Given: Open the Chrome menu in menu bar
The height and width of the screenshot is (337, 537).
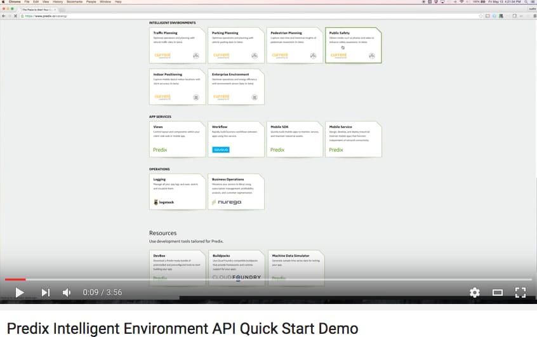Looking at the screenshot, I should [x=15, y=2].
